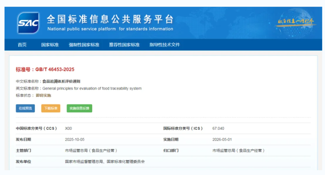Image resolution: width=325 pixels, height=175 pixels.
Task: Click the blue 在线预览 button
Action: pos(25,108)
